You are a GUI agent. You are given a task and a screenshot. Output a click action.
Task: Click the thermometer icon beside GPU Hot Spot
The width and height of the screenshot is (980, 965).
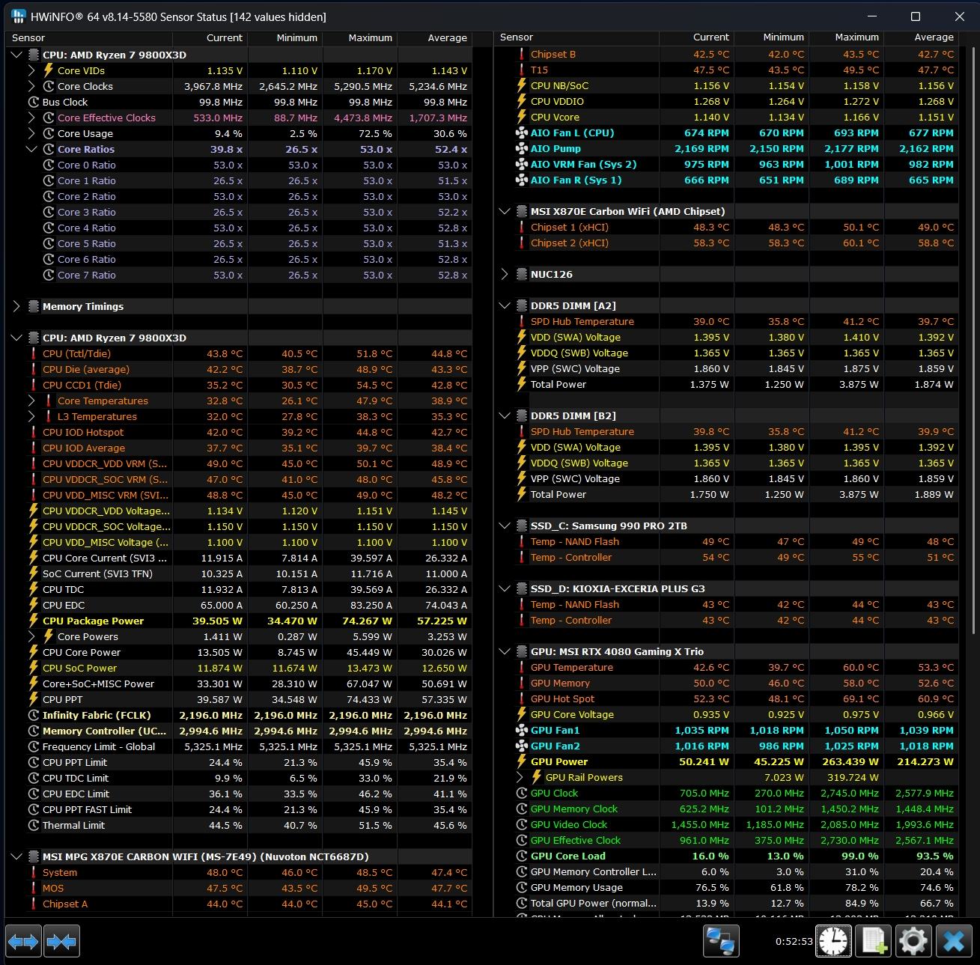tap(522, 698)
